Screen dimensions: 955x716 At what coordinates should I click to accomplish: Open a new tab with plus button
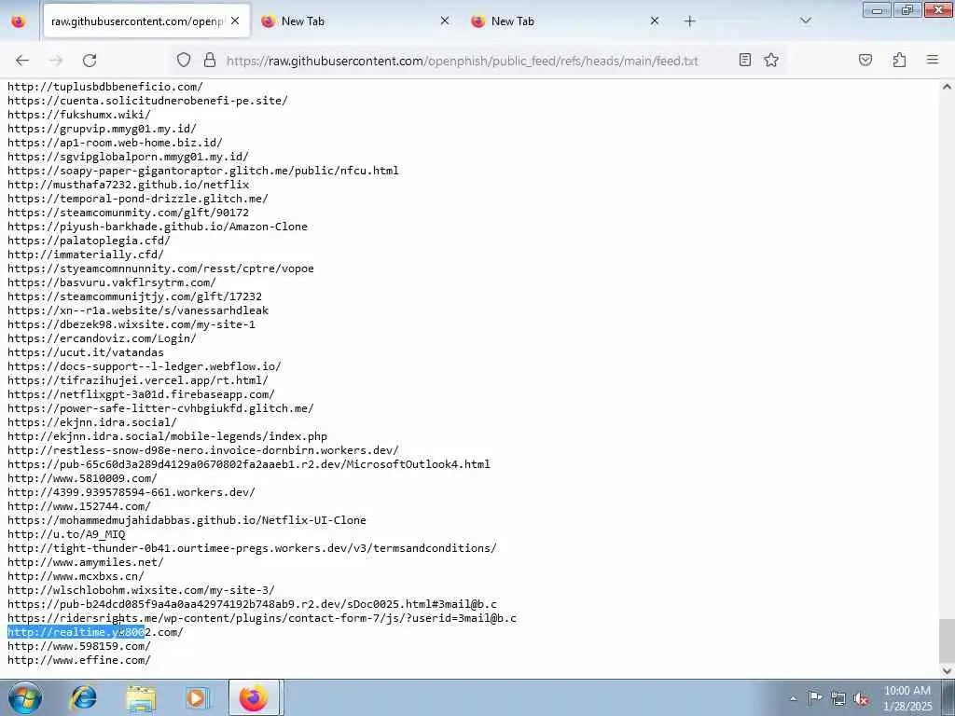[689, 21]
